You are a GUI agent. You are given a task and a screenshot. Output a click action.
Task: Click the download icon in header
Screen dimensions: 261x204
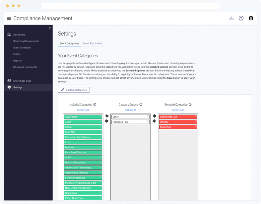pyautogui.click(x=231, y=18)
